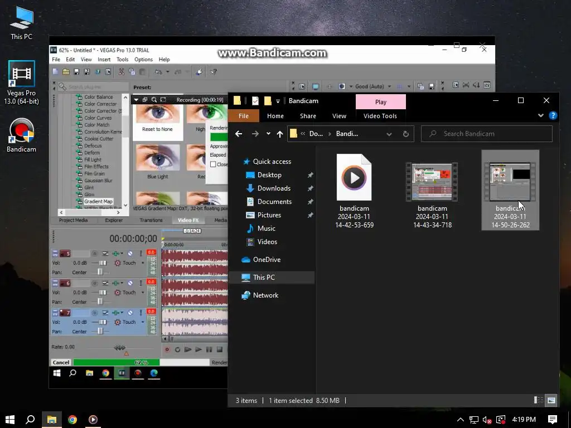Toggle solo on VEGAS track 7

pos(141,312)
